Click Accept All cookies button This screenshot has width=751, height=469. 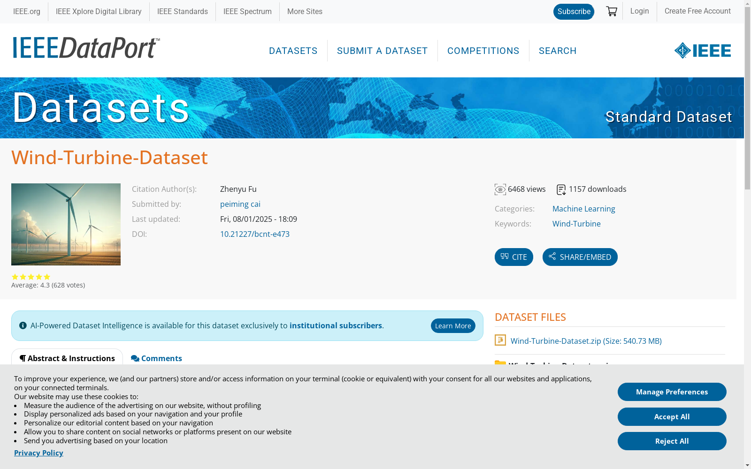(x=672, y=417)
